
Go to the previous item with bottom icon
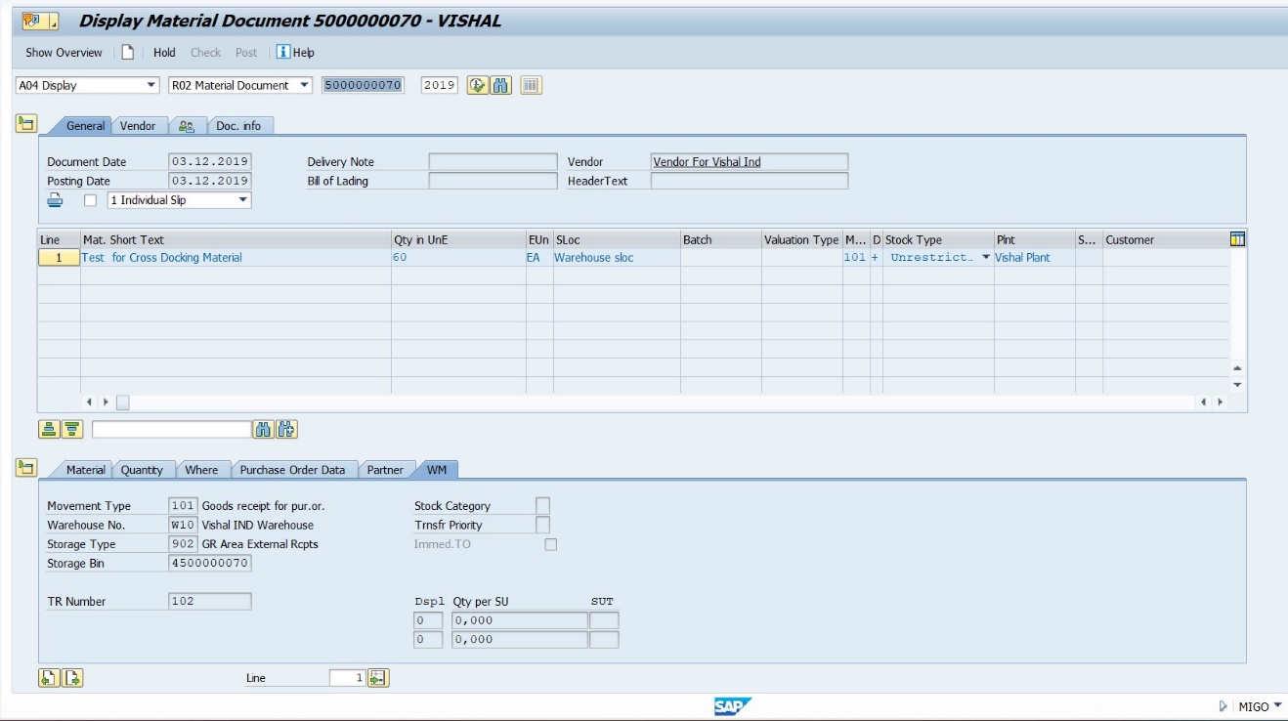coord(49,678)
